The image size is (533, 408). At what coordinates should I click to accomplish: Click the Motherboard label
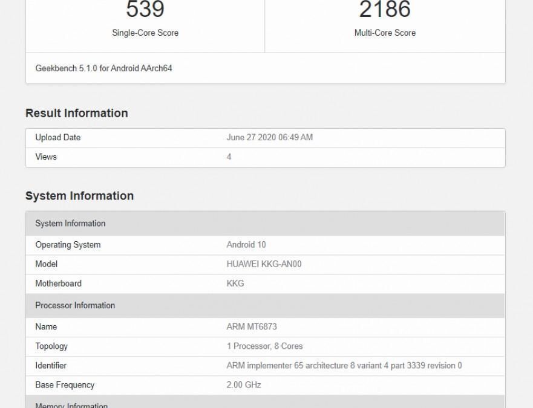click(59, 283)
